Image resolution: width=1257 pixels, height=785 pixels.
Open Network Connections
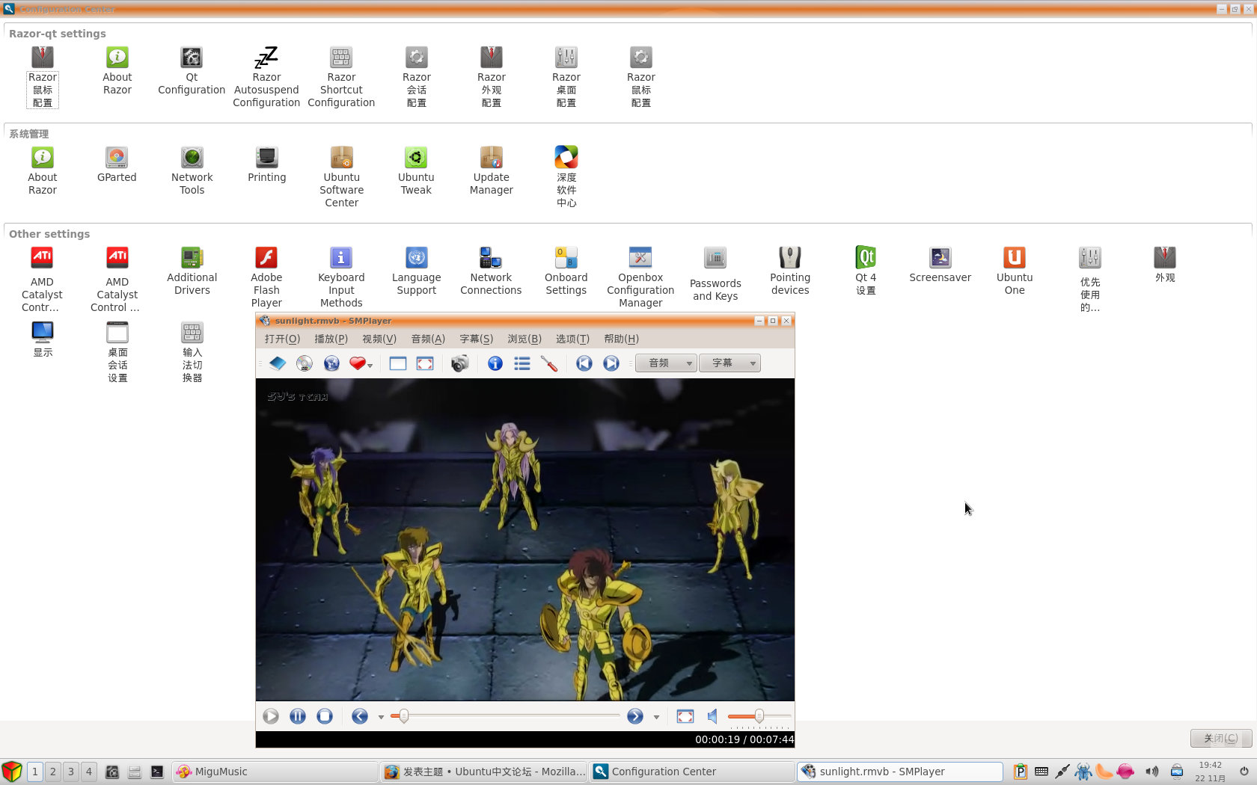pyautogui.click(x=491, y=271)
